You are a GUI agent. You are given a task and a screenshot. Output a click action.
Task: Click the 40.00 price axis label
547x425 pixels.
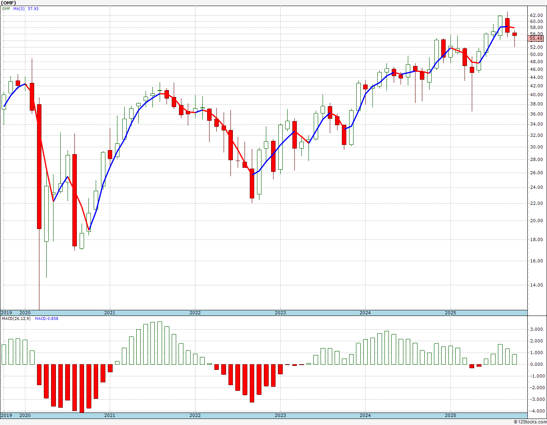coord(537,95)
